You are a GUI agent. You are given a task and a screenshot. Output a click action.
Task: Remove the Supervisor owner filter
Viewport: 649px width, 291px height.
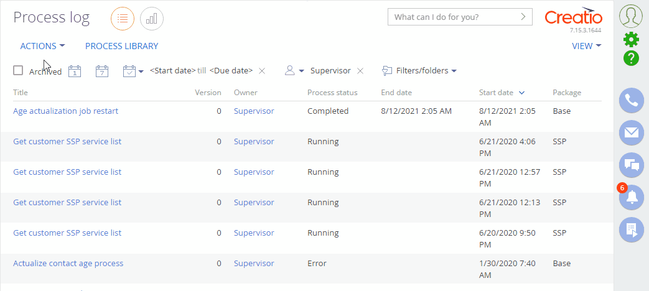(x=360, y=71)
